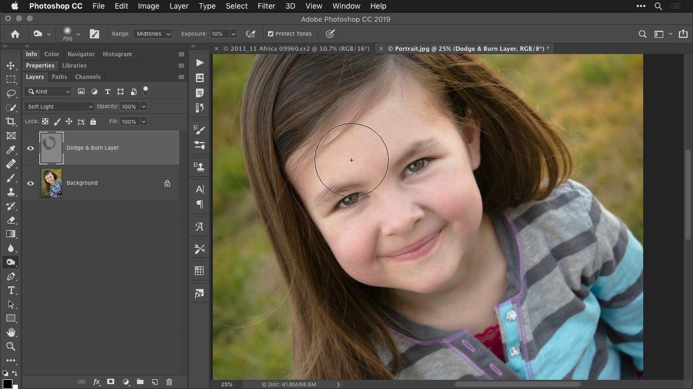
Task: Select the Crop tool
Action: (11, 122)
